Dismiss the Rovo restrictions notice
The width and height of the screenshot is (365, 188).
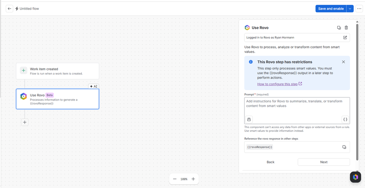tap(343, 62)
